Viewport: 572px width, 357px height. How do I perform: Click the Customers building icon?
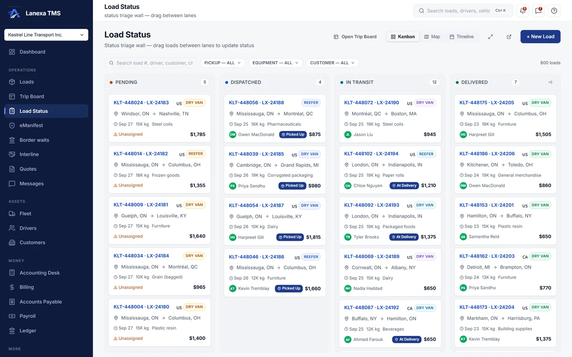(12, 243)
